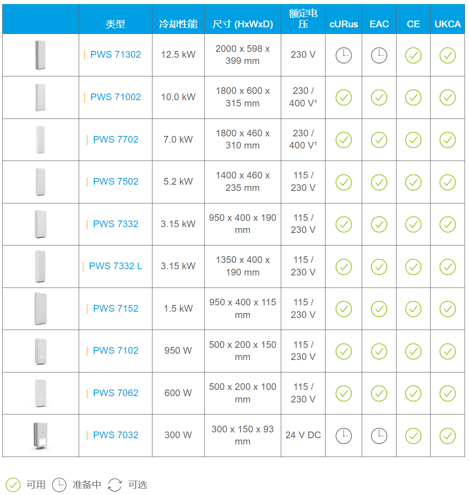Click cURus clock icon for PWS 71302
The height and width of the screenshot is (495, 469).
(344, 55)
